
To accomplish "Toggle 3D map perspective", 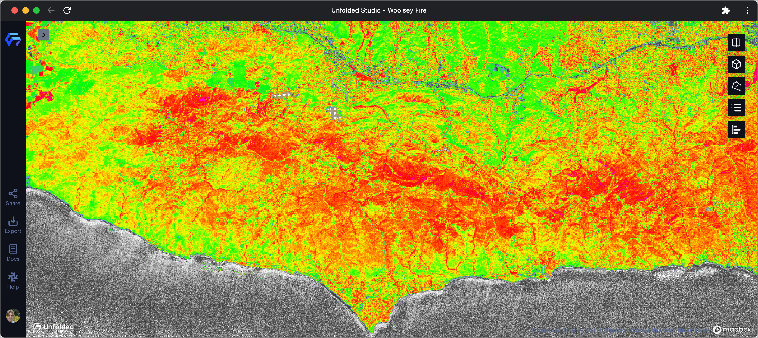I will coord(736,64).
